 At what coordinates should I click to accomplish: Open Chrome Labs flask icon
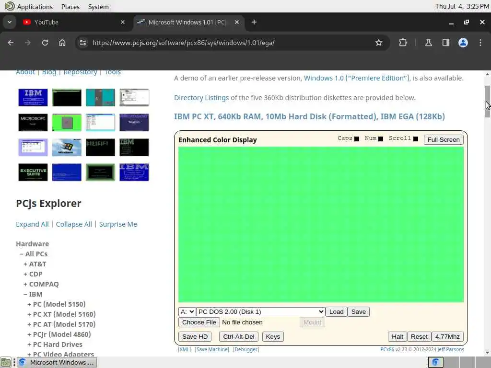(428, 43)
